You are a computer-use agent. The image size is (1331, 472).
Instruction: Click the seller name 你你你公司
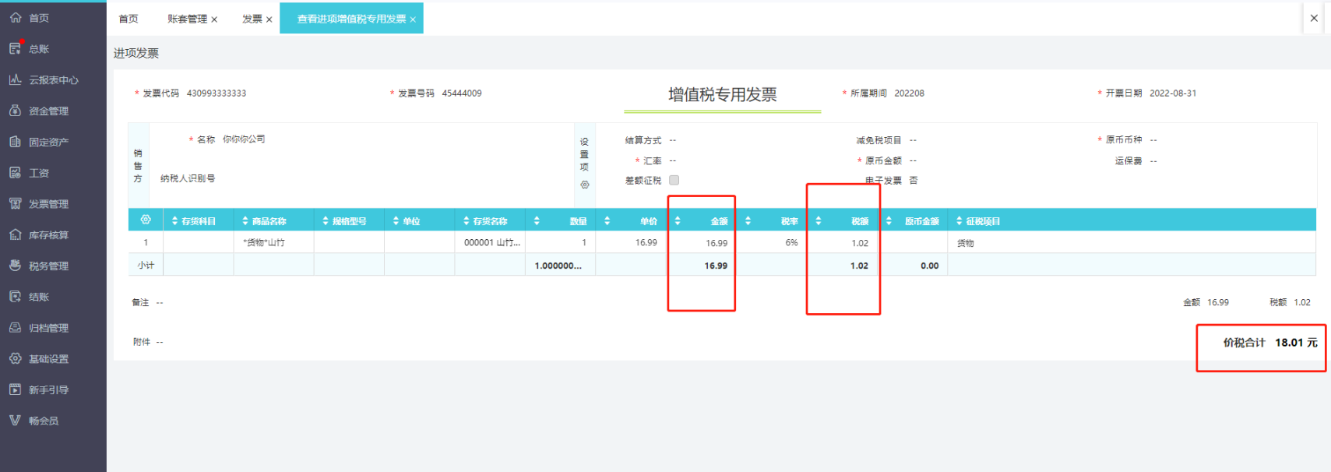pos(244,139)
